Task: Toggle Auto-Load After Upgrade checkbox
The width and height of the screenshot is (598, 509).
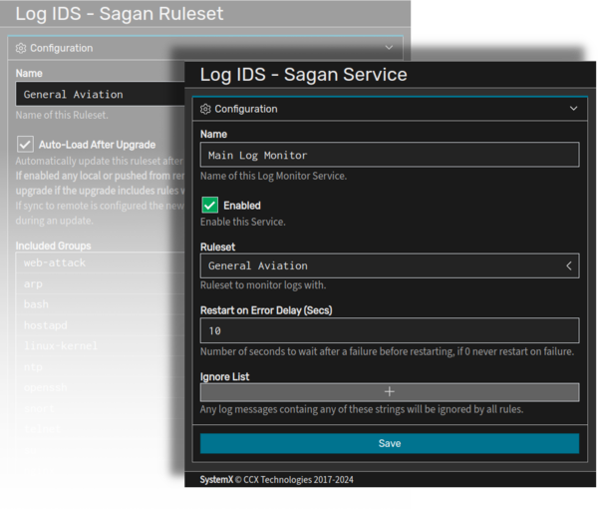Action: (25, 145)
